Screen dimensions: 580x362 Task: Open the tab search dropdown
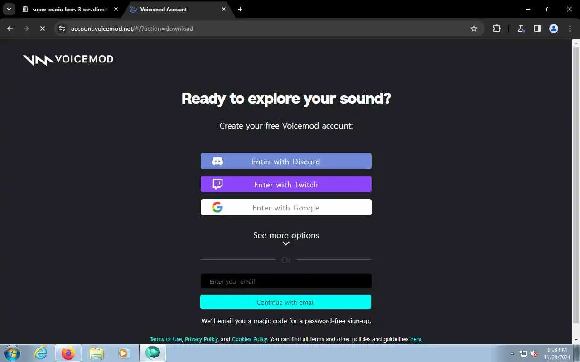[x=9, y=9]
